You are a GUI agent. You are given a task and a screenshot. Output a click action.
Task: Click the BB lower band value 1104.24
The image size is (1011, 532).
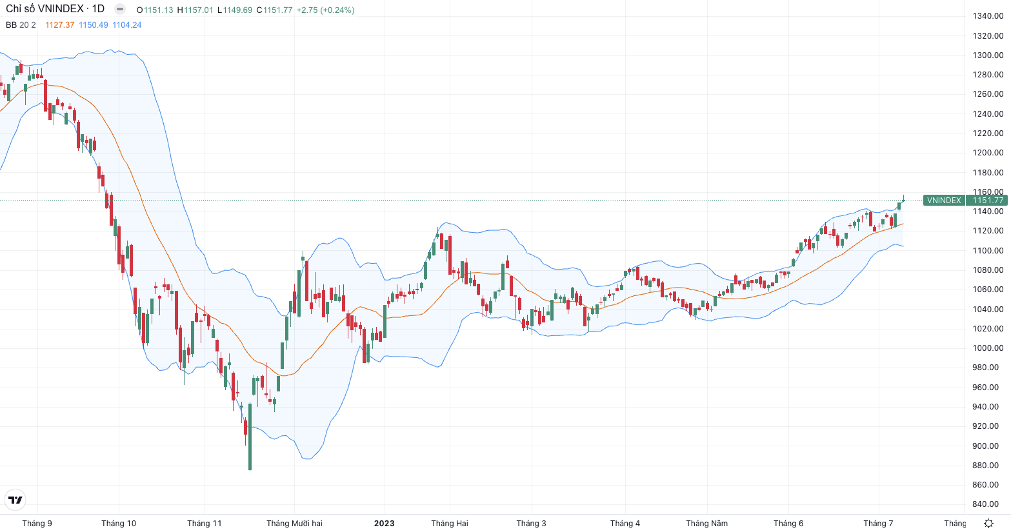(x=127, y=25)
